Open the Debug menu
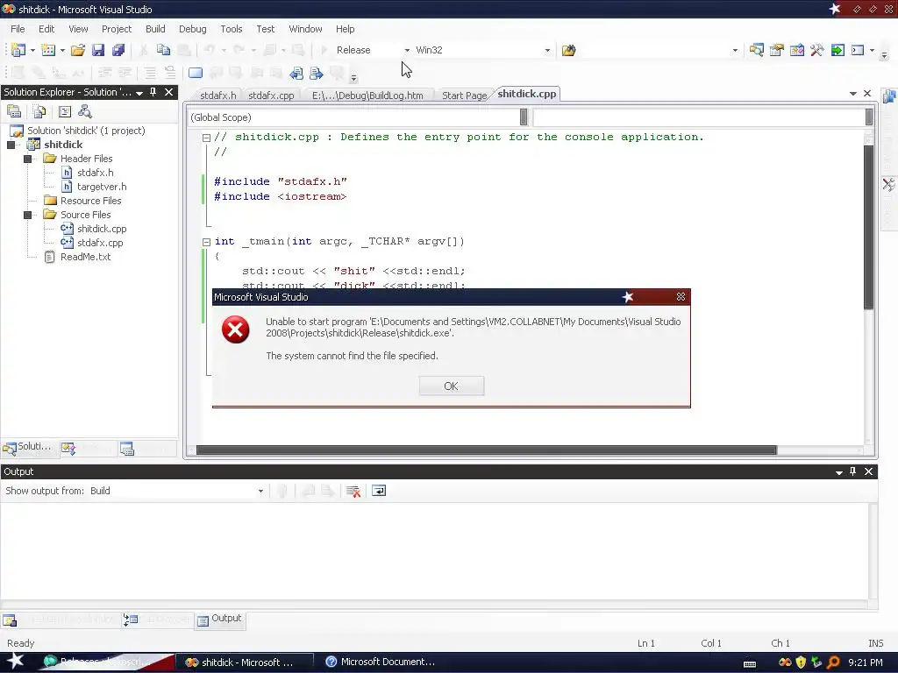Image resolution: width=898 pixels, height=673 pixels. [x=192, y=29]
